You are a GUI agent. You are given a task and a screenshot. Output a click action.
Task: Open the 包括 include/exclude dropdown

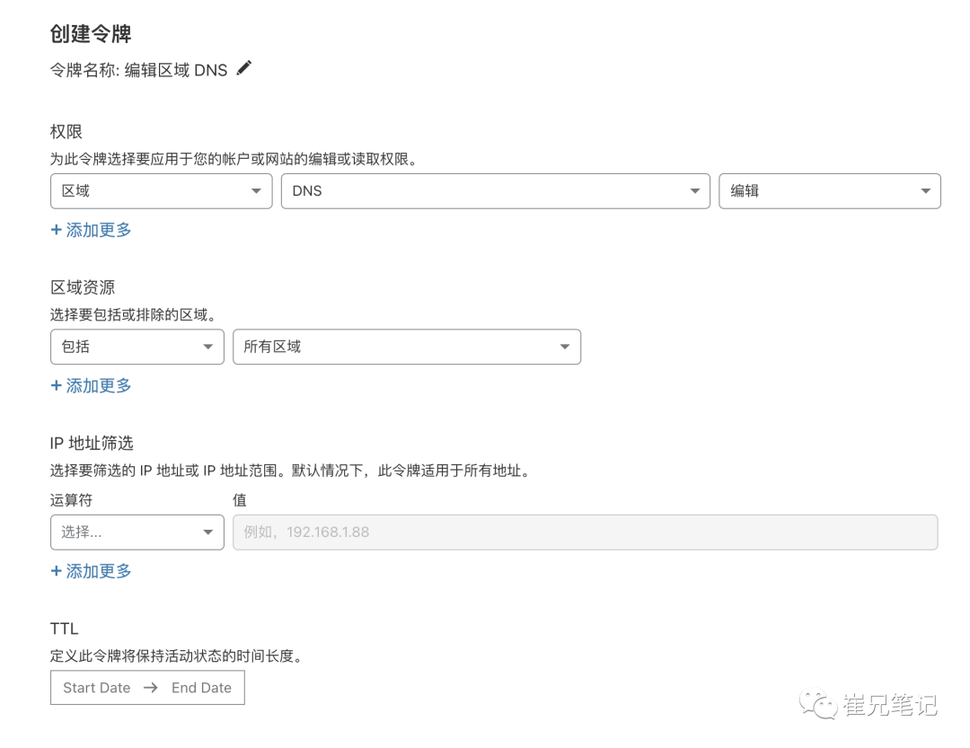point(137,347)
